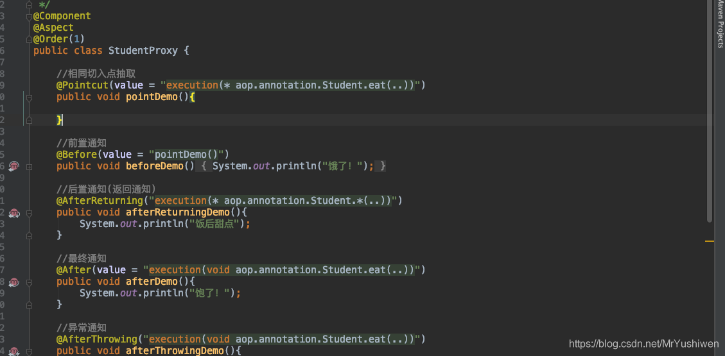Click the @Order(1) annotation

click(59, 39)
